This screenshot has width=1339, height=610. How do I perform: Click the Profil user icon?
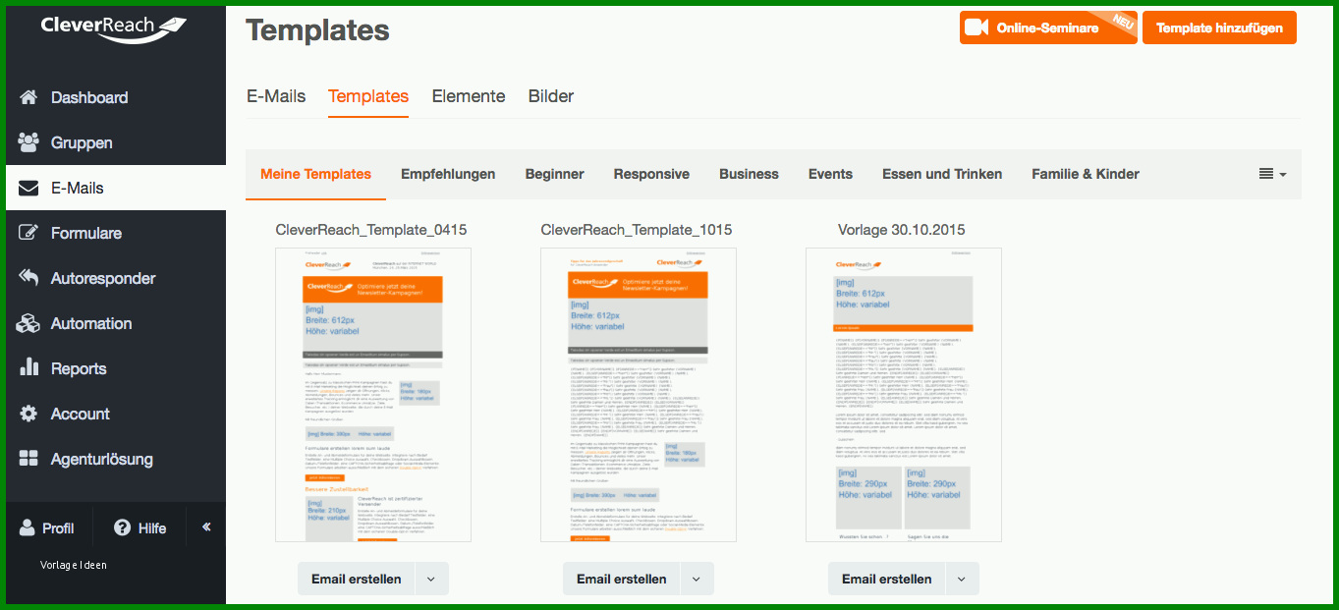point(28,527)
